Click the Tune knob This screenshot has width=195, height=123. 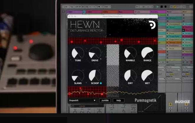click(78, 53)
